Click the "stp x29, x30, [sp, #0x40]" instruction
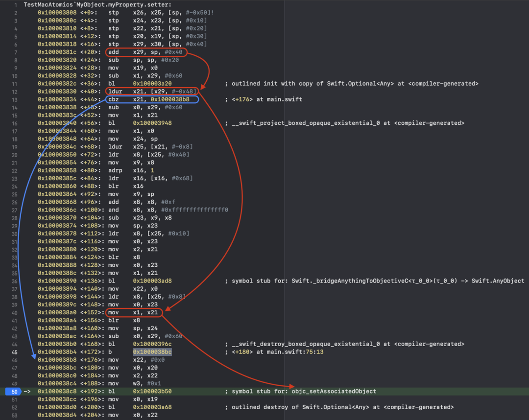This screenshot has height=420, width=529. pyautogui.click(x=158, y=44)
